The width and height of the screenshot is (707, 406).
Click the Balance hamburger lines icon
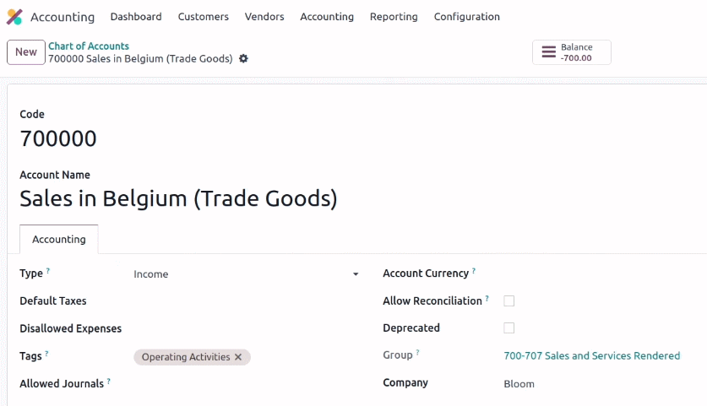pyautogui.click(x=549, y=51)
